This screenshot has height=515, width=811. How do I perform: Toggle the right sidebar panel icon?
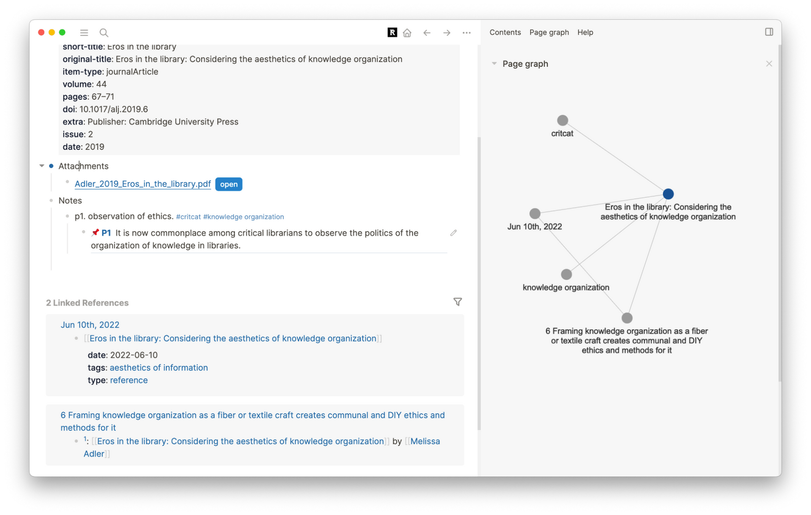(769, 31)
